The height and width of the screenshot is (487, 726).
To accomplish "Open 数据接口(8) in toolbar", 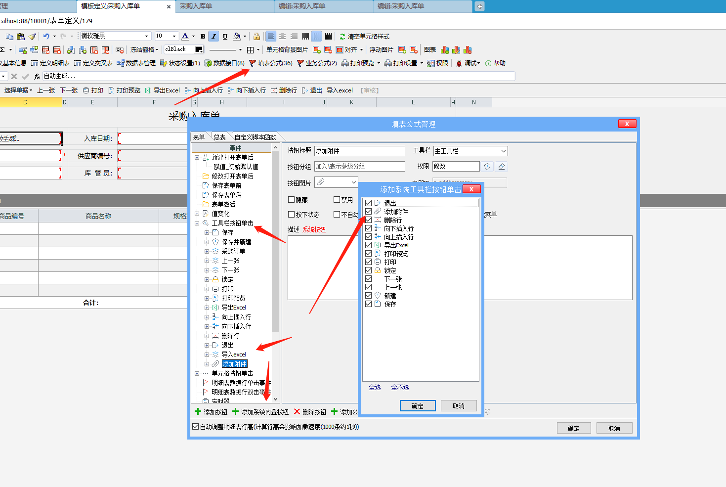I will pos(224,63).
